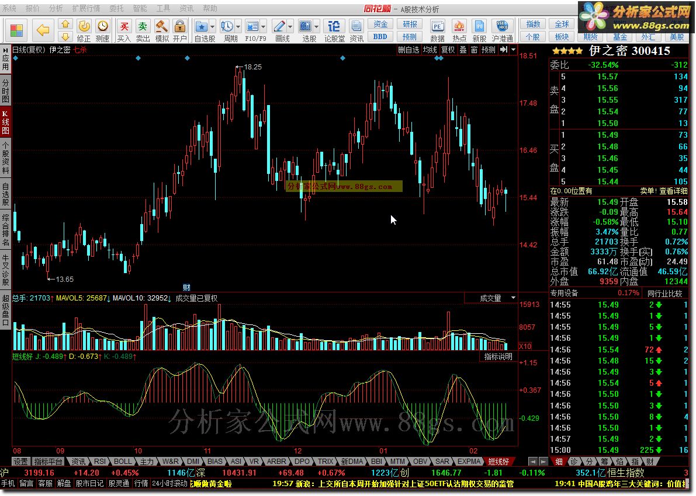Click the BBD button
Viewport: 696px width, 496px height.
(x=380, y=36)
